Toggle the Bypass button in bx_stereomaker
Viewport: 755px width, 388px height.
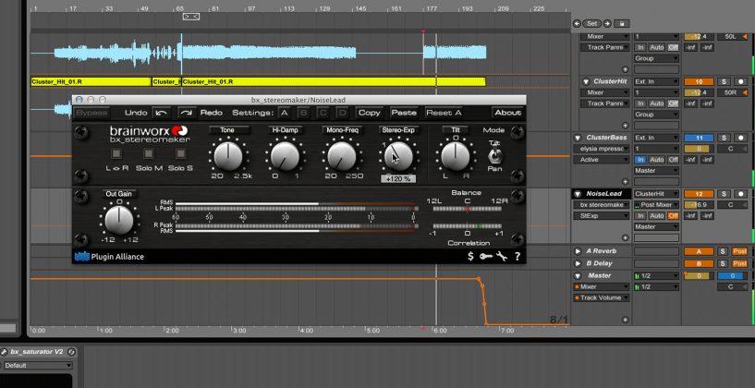click(x=91, y=113)
